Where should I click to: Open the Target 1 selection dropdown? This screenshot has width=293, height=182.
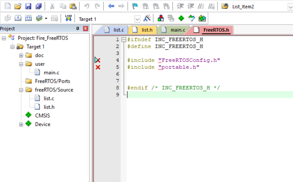click(137, 19)
